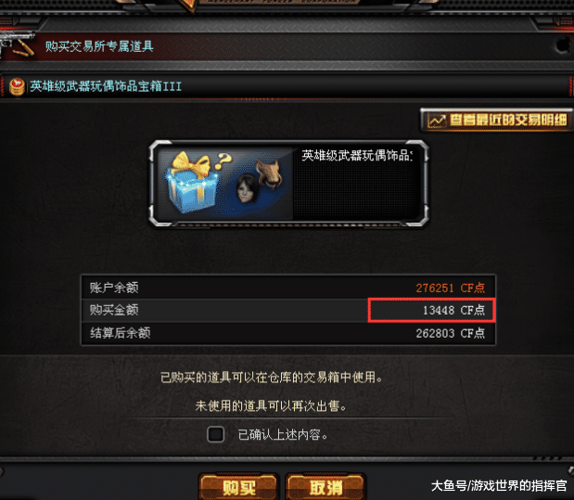Click the 账户余额 276251 CF点 row
This screenshot has height=500, width=574.
(x=288, y=288)
